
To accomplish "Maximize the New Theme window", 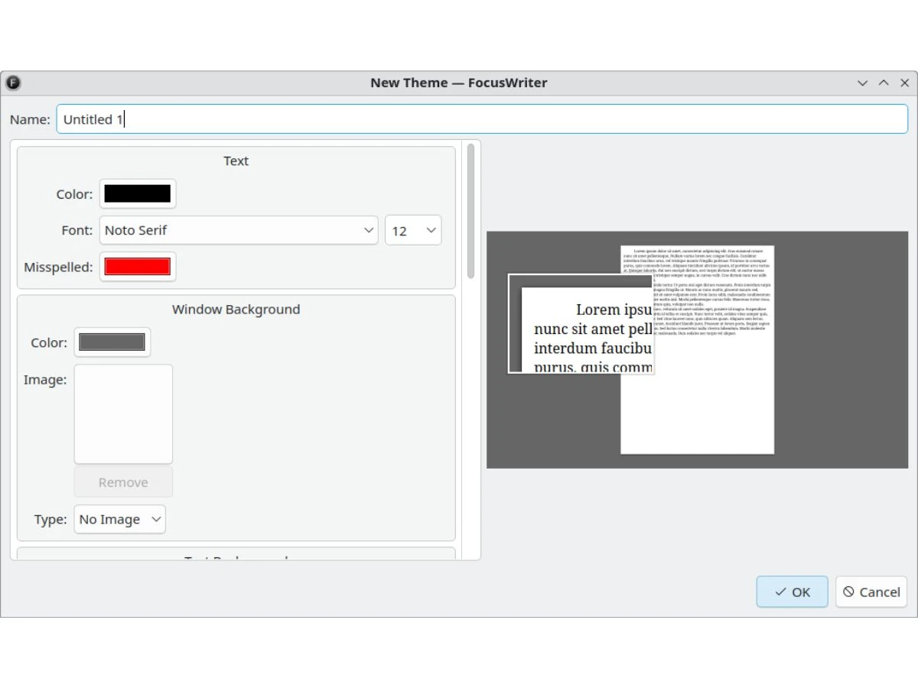I will click(x=884, y=83).
